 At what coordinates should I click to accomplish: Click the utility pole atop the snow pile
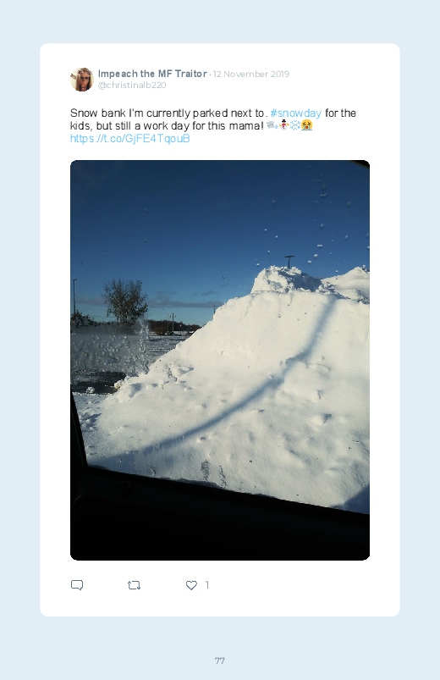click(x=289, y=262)
